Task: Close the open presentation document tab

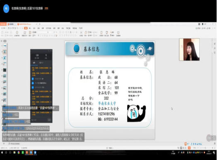Action: tap(36, 24)
